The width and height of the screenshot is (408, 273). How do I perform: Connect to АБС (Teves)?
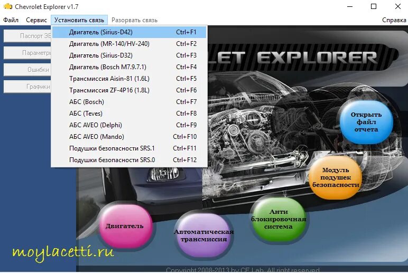click(129, 114)
